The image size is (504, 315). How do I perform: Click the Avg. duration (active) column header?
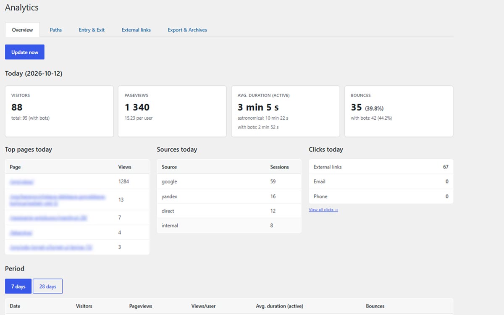(x=279, y=306)
